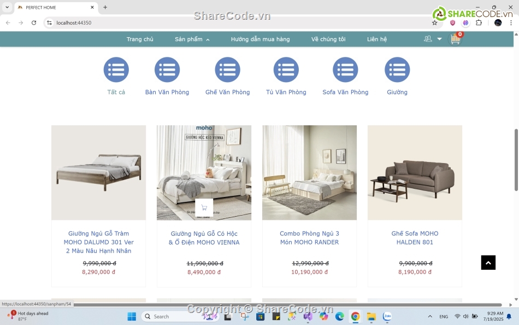519x325 pixels.
Task: Show hidden system tray icons
Action: (x=430, y=316)
